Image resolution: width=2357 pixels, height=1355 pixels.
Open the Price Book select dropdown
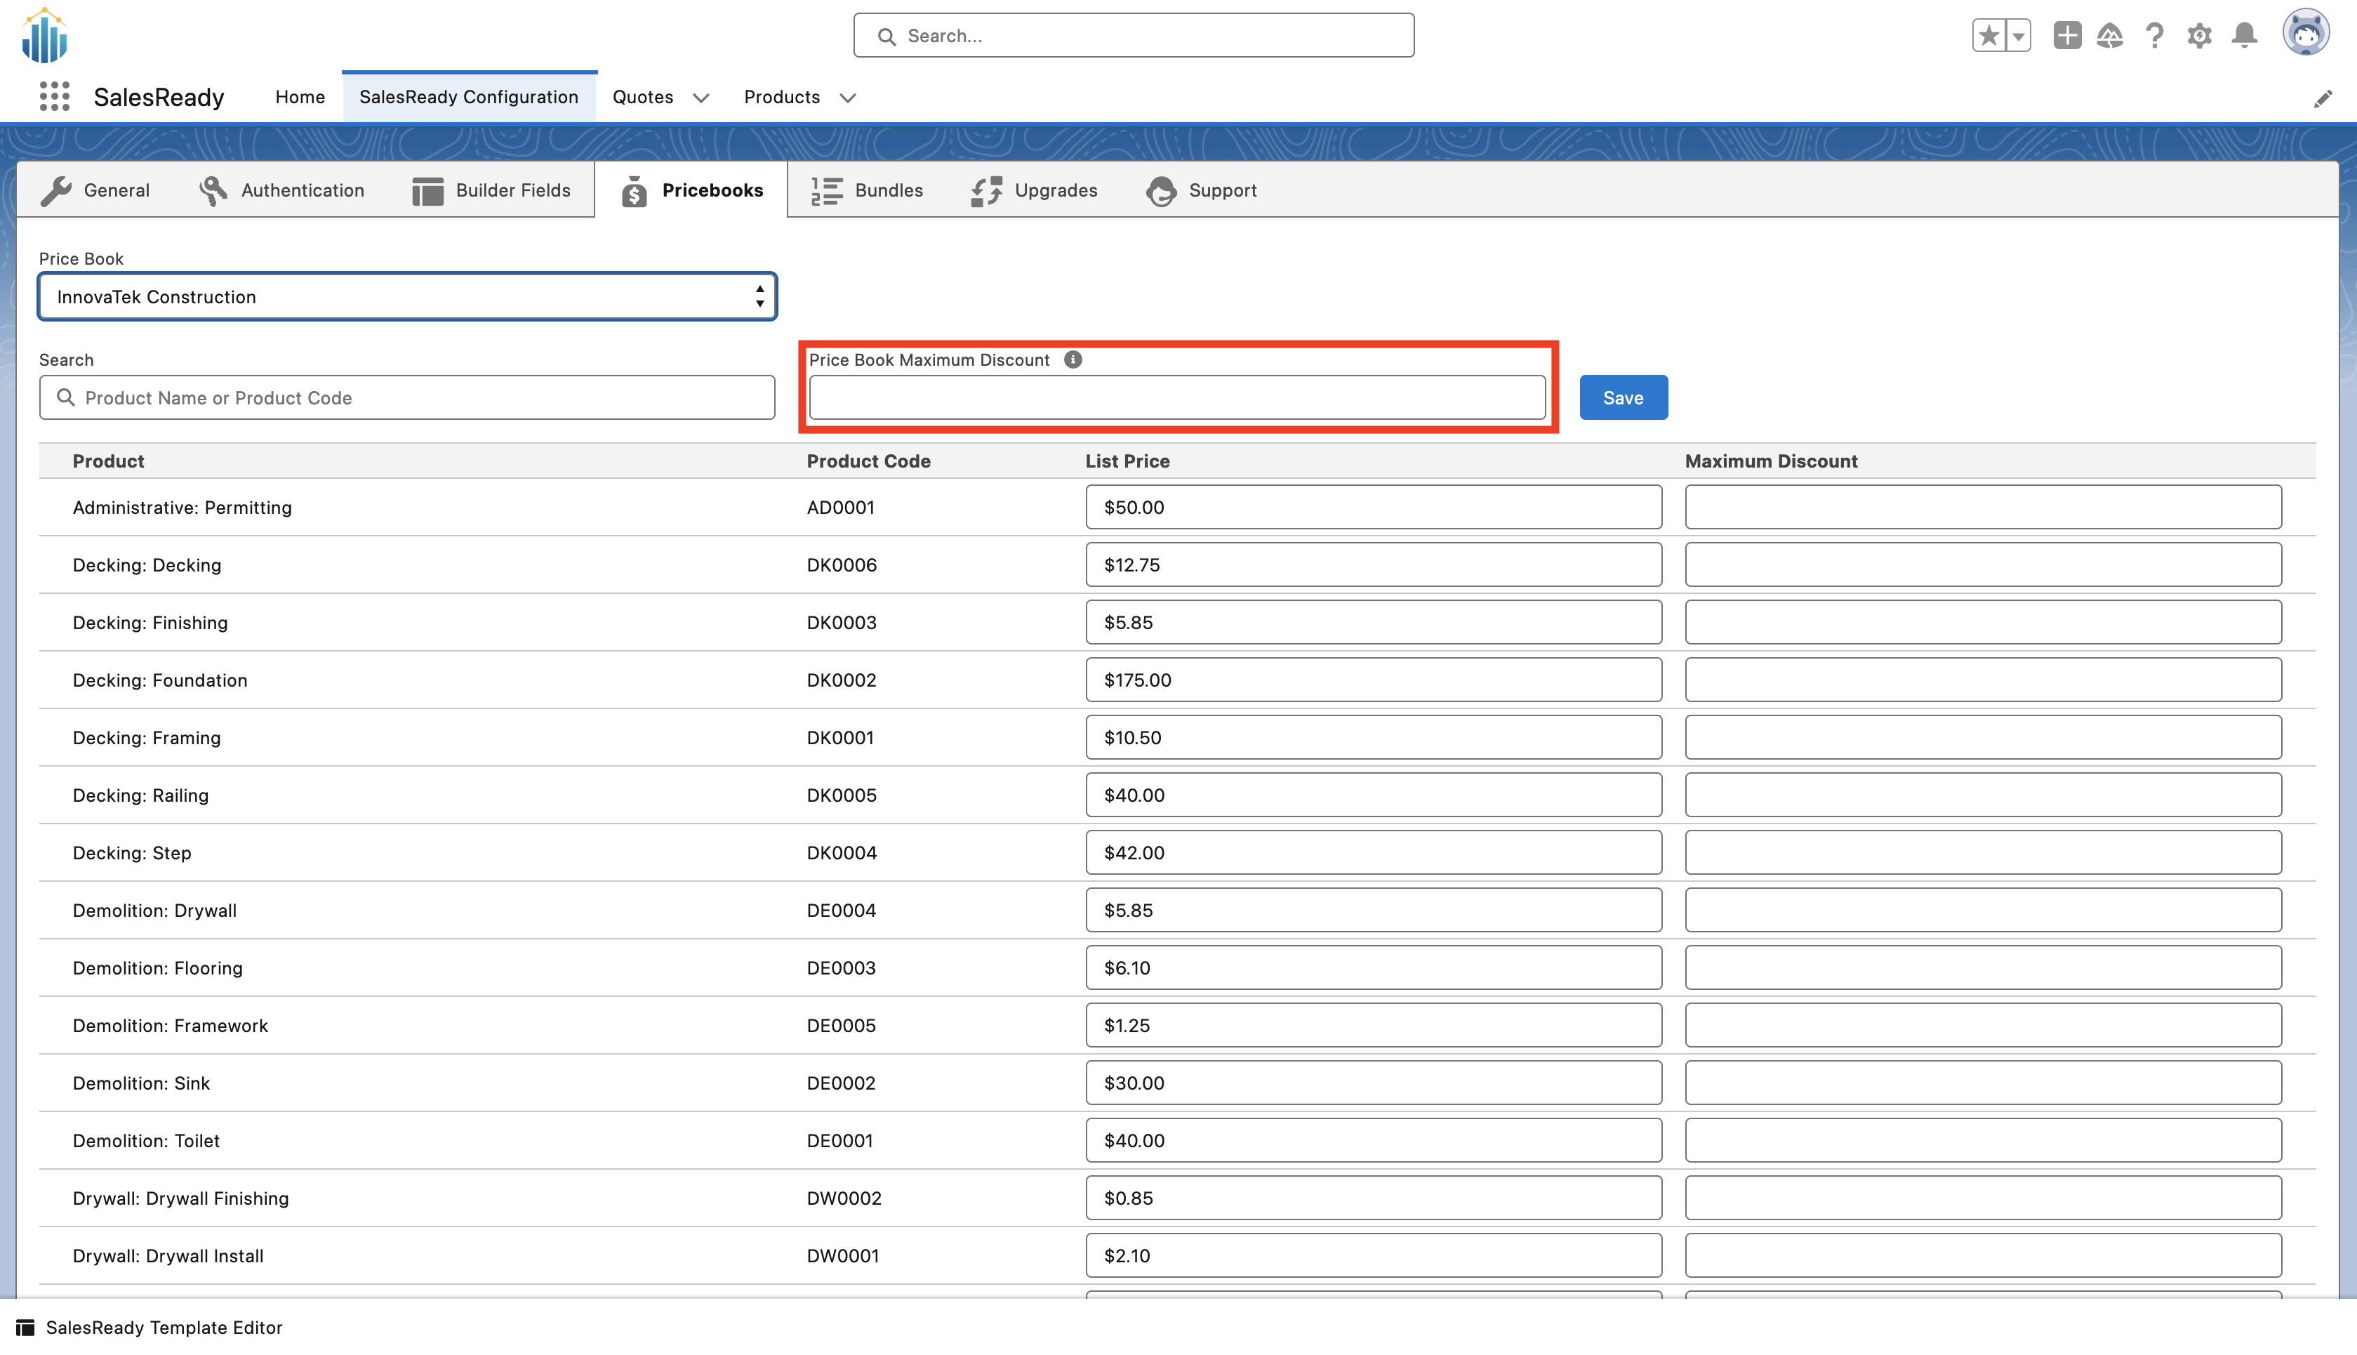pyautogui.click(x=407, y=297)
